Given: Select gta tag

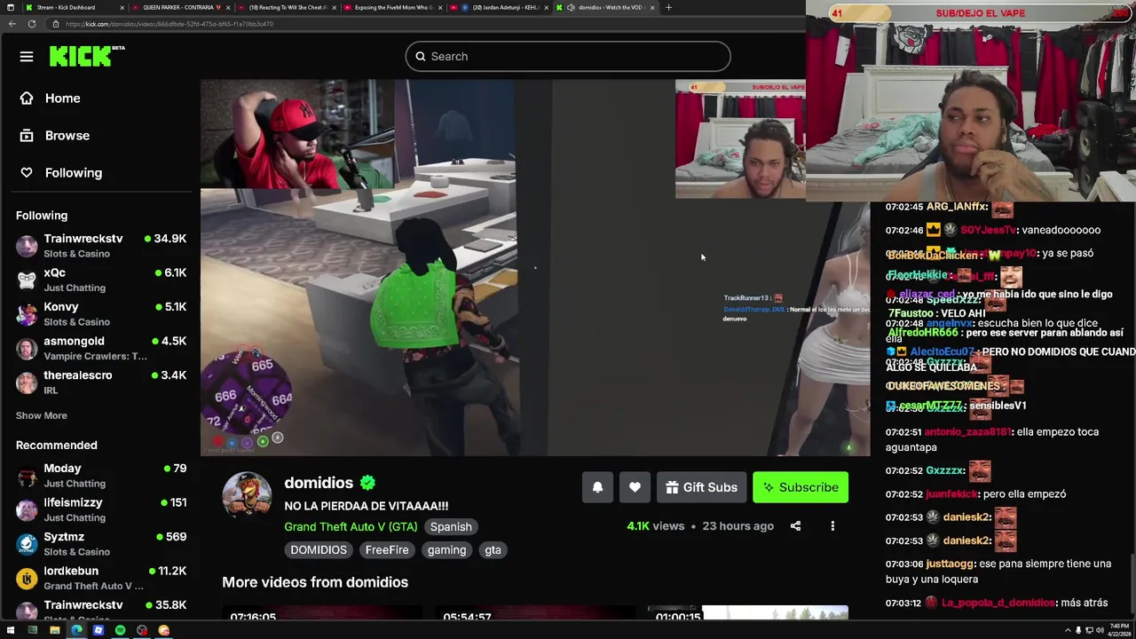Looking at the screenshot, I should 493,550.
